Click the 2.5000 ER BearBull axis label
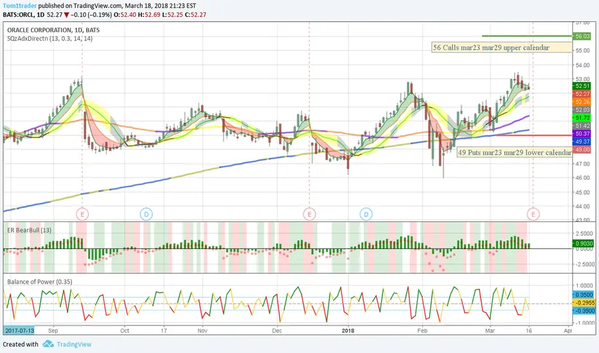Viewport: 599px width, 353px height. (584, 233)
